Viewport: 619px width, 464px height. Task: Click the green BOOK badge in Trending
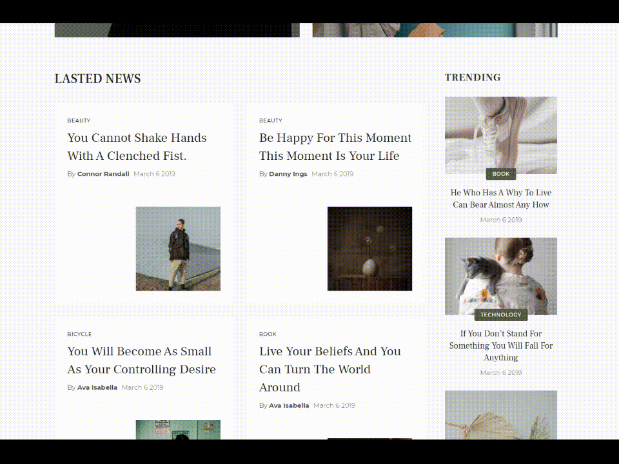(501, 174)
